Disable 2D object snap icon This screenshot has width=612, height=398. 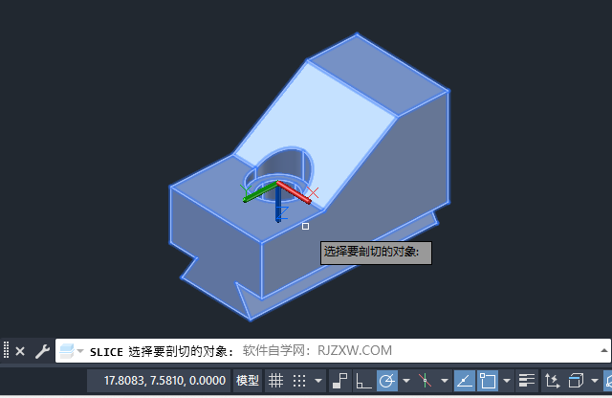coord(488,381)
